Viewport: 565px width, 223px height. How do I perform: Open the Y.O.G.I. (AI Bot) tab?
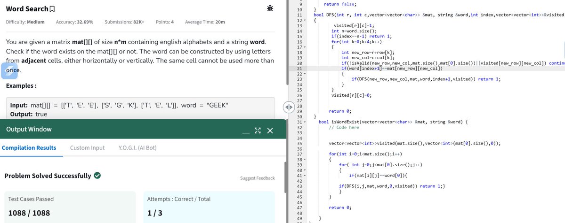click(x=137, y=147)
